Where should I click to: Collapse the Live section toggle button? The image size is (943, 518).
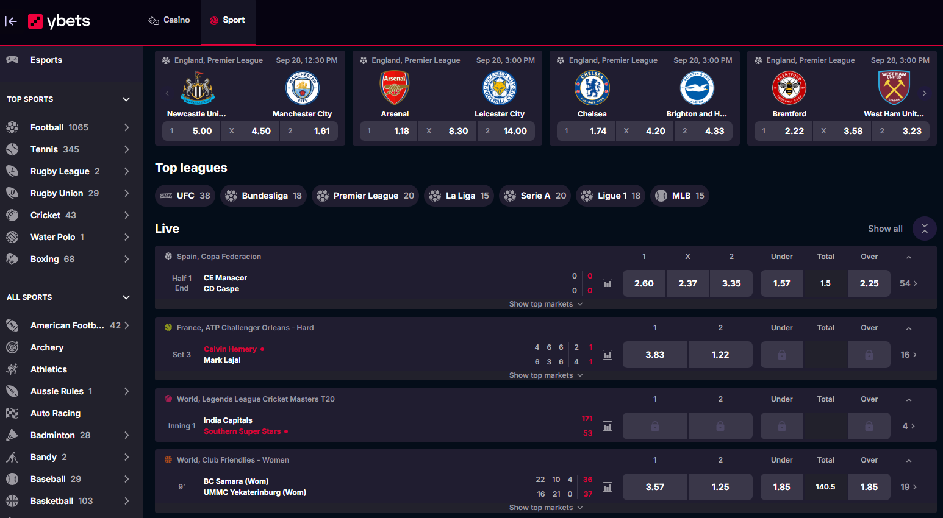point(925,229)
